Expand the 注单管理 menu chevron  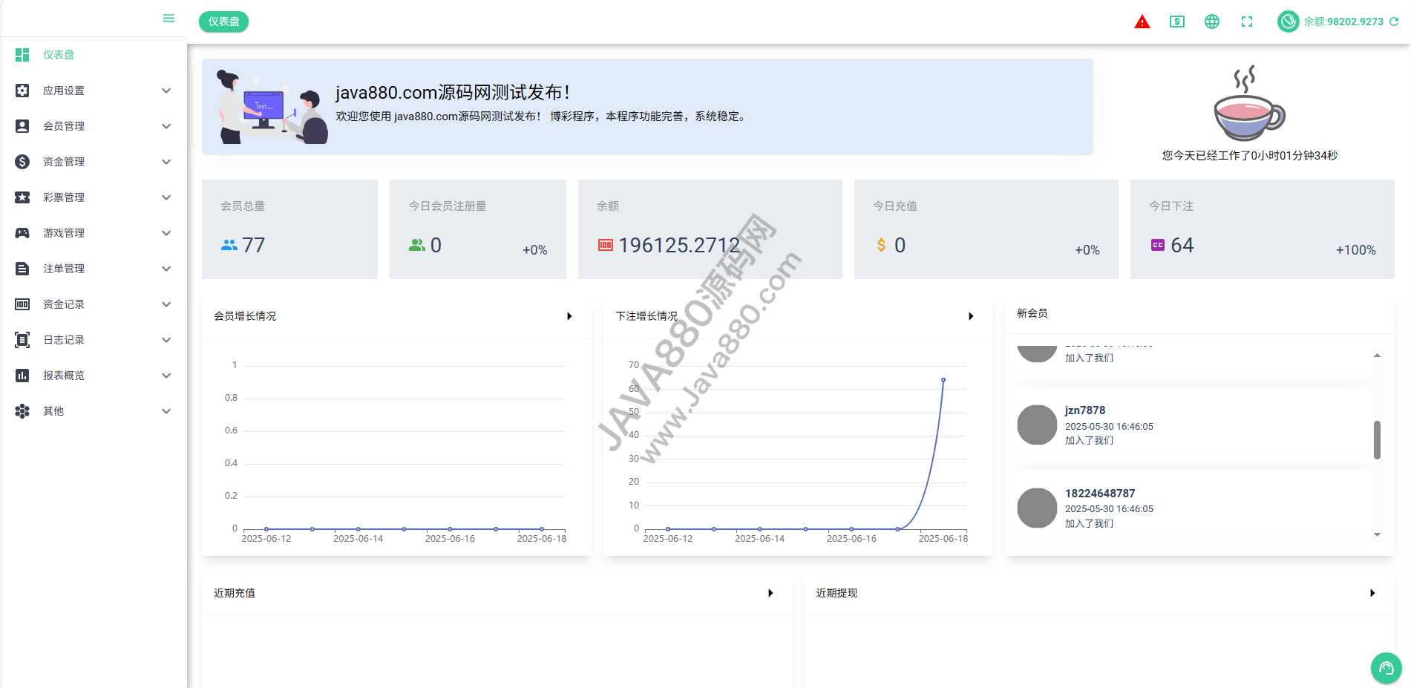[x=166, y=269]
